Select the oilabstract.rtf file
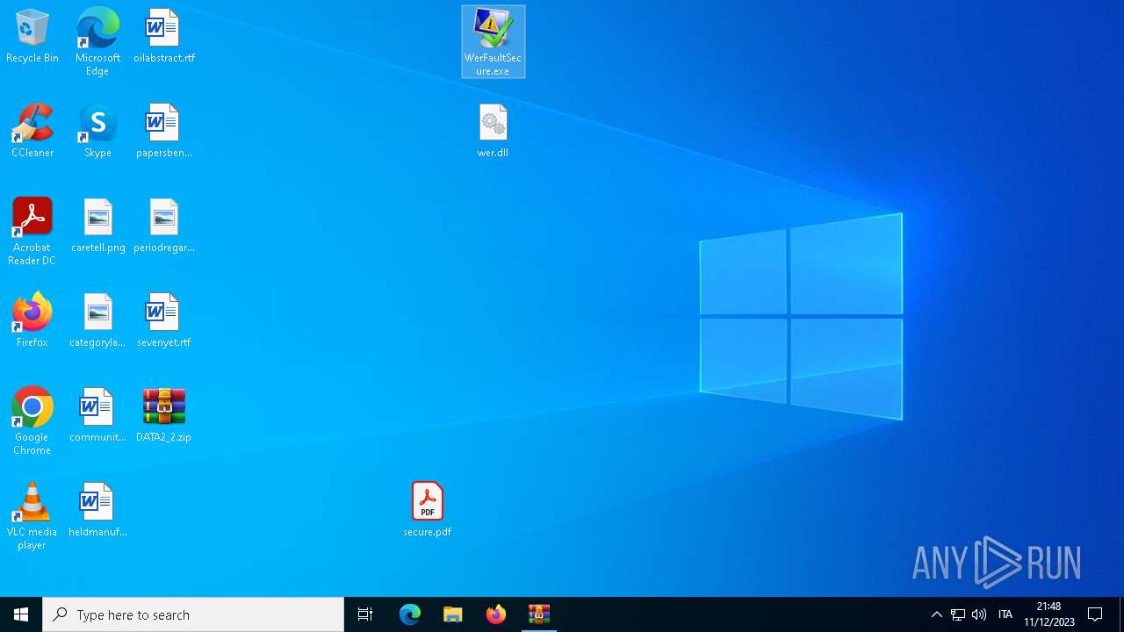Screen dimensions: 1124x632 pos(164,37)
